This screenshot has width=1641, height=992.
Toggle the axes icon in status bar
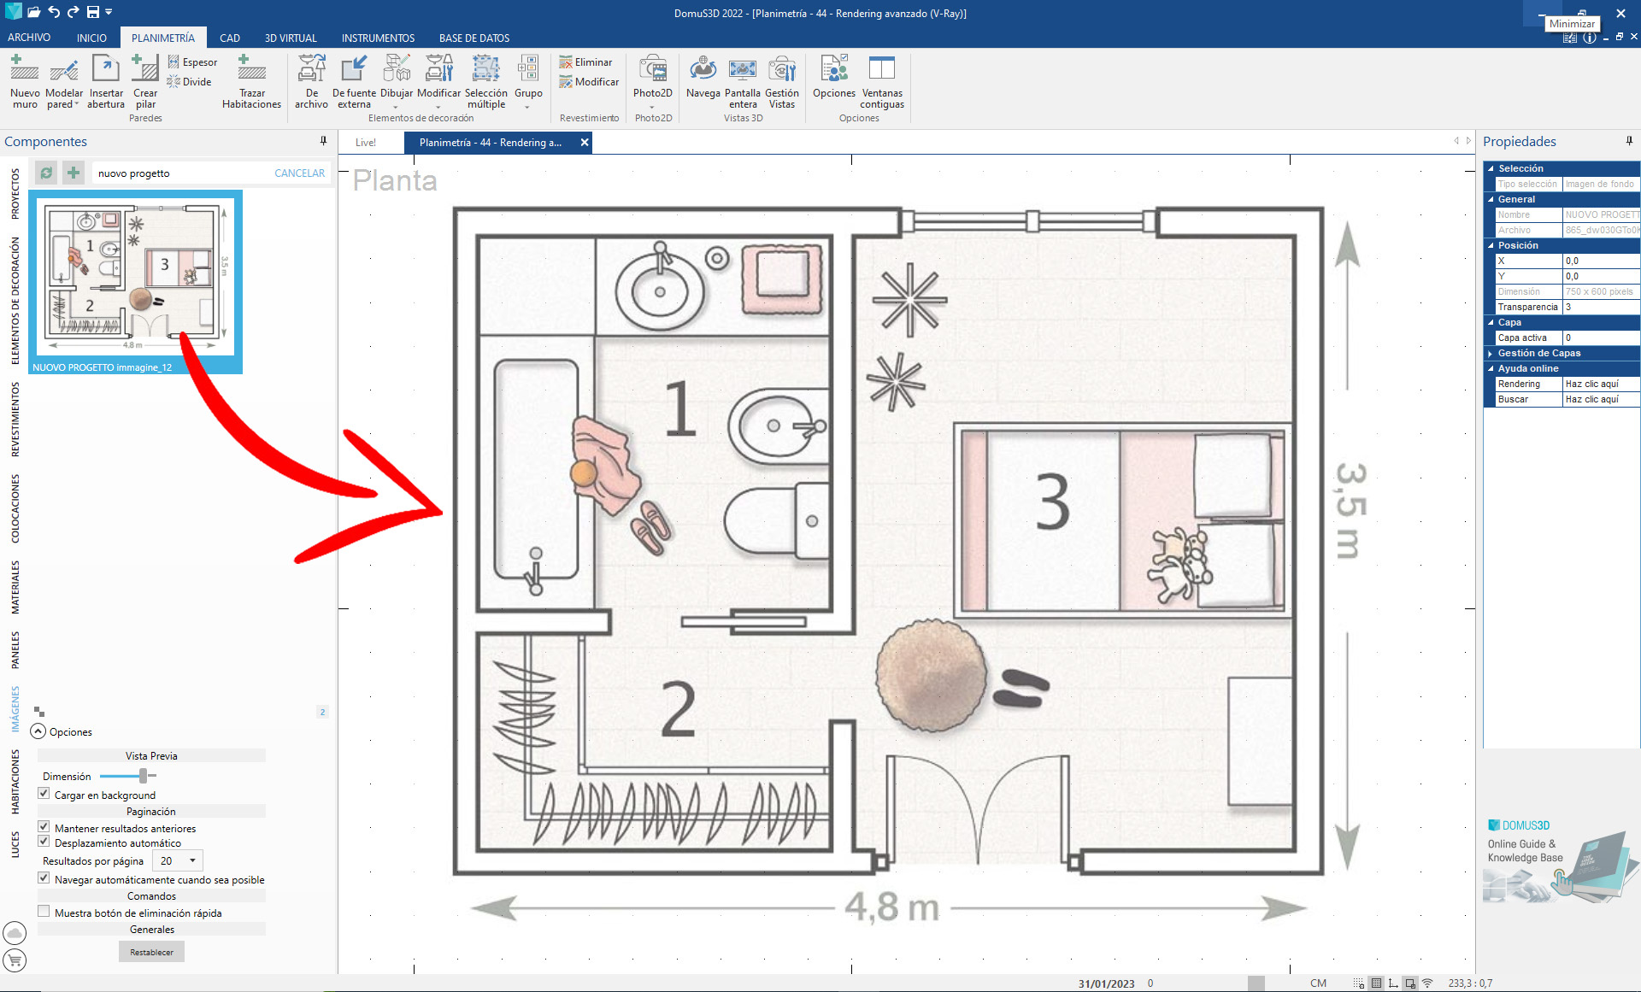(x=1393, y=983)
